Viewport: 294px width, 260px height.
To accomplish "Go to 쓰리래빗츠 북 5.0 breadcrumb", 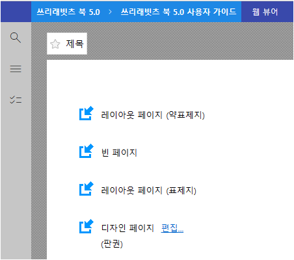I will [68, 12].
